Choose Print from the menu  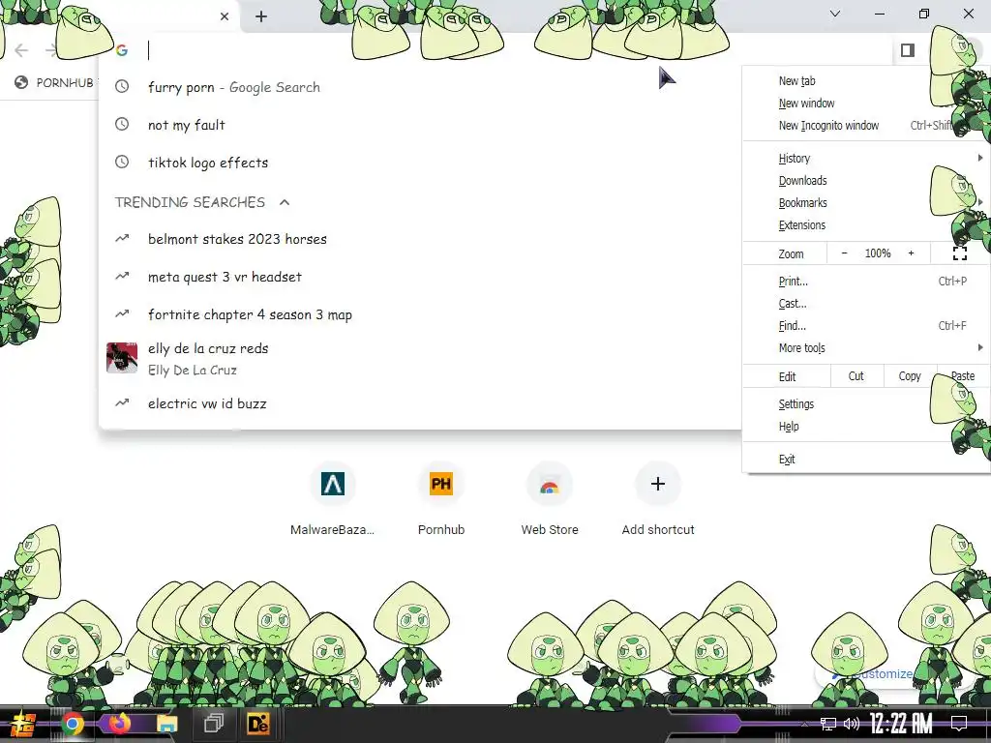coord(866,282)
